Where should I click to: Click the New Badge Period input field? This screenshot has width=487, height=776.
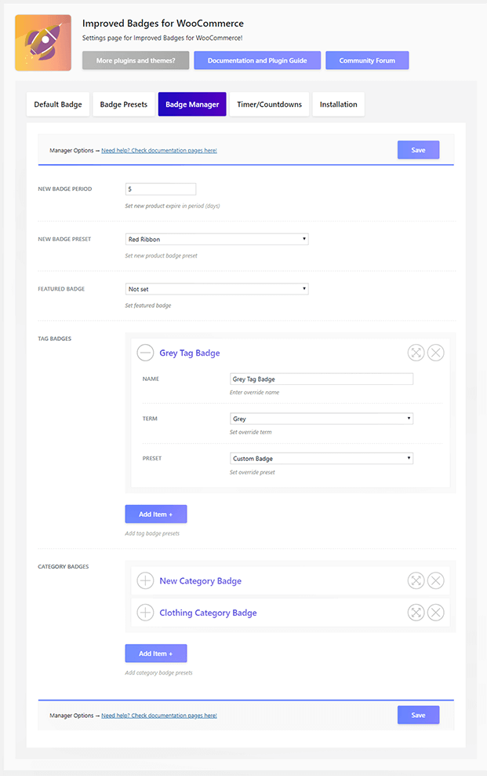click(160, 189)
